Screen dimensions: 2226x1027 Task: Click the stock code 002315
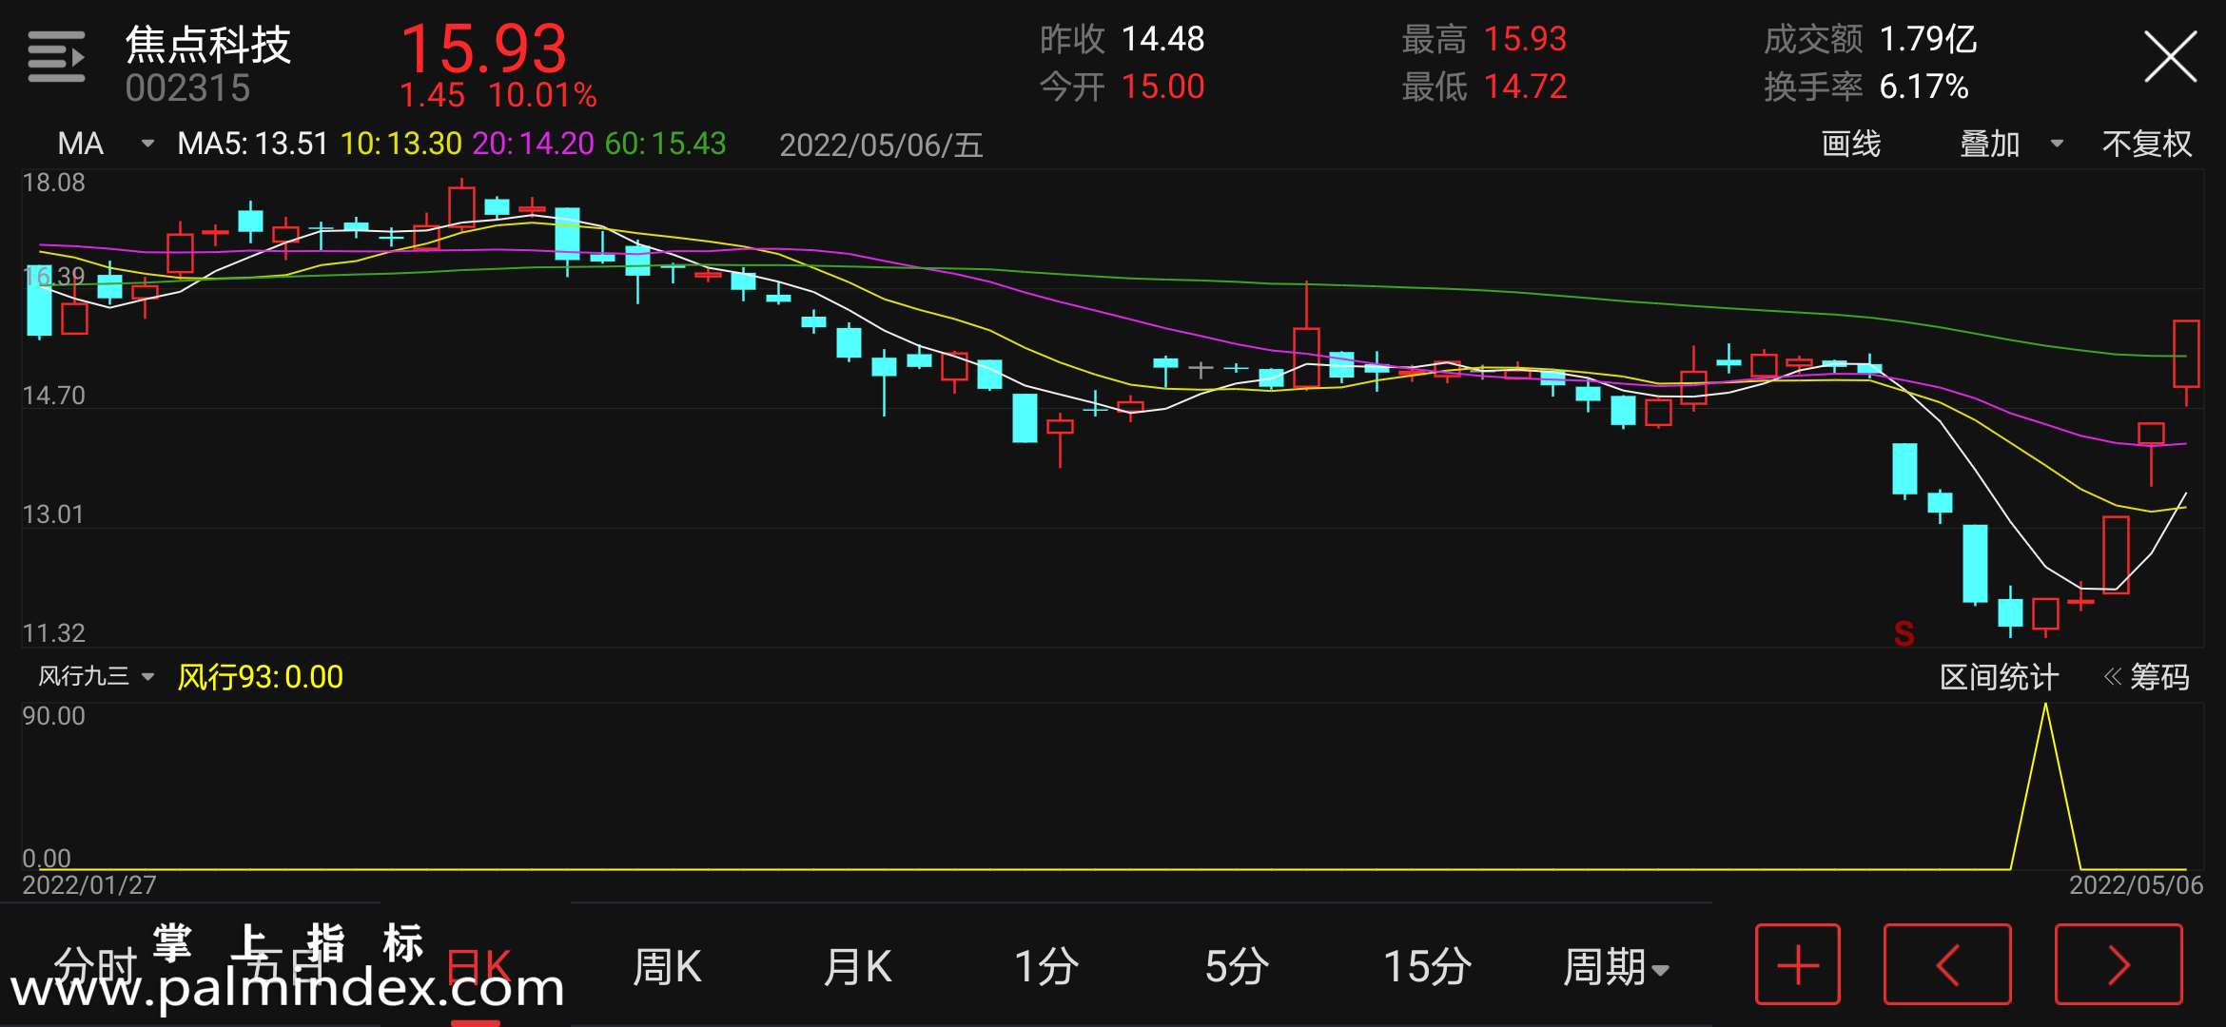pyautogui.click(x=187, y=88)
